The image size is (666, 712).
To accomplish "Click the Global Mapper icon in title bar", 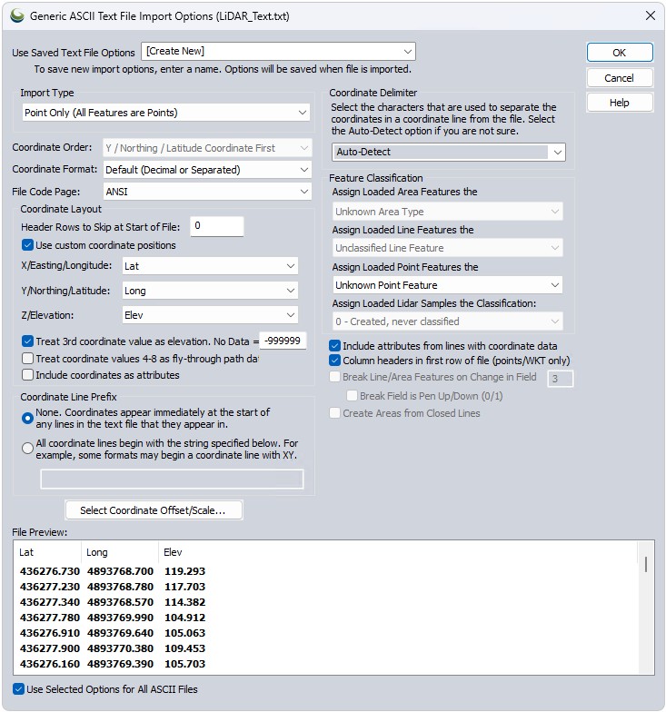I will 16,16.
